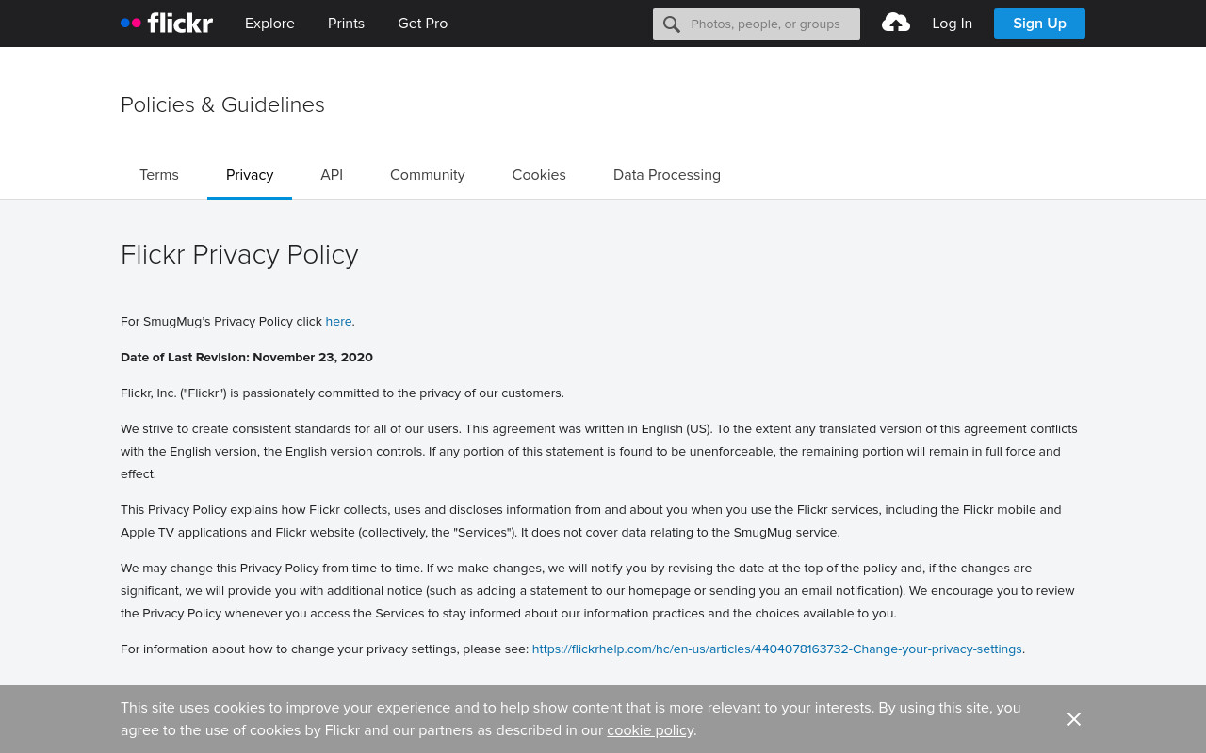The height and width of the screenshot is (753, 1206).
Task: Open Get Pro in the header
Action: coord(422,24)
